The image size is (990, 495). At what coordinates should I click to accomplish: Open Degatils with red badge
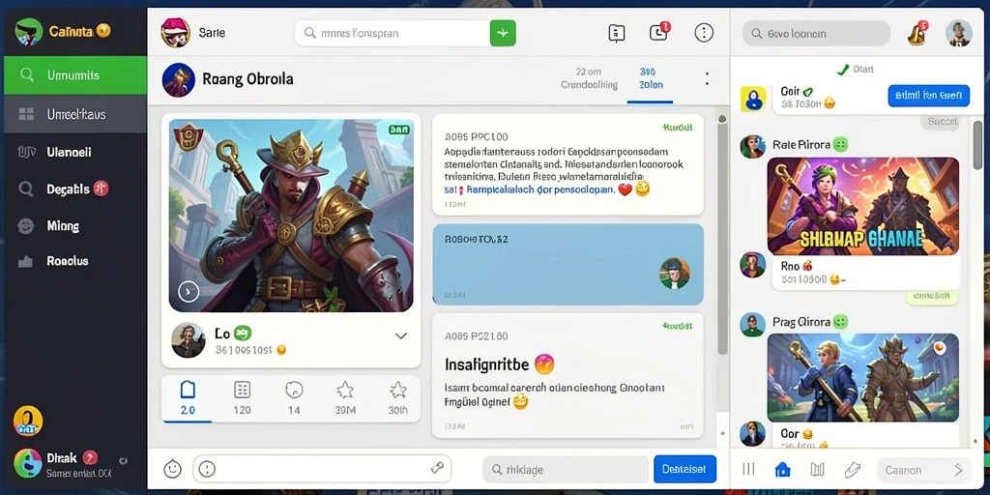pyautogui.click(x=75, y=189)
